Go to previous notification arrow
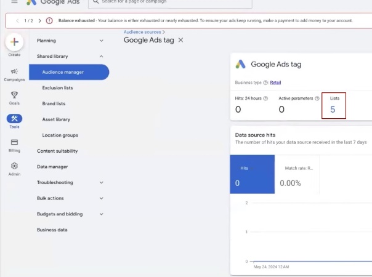372x277 pixels. 17,20
